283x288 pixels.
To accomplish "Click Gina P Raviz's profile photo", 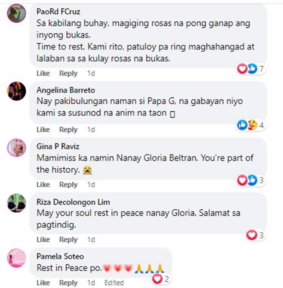I will pos(17,148).
